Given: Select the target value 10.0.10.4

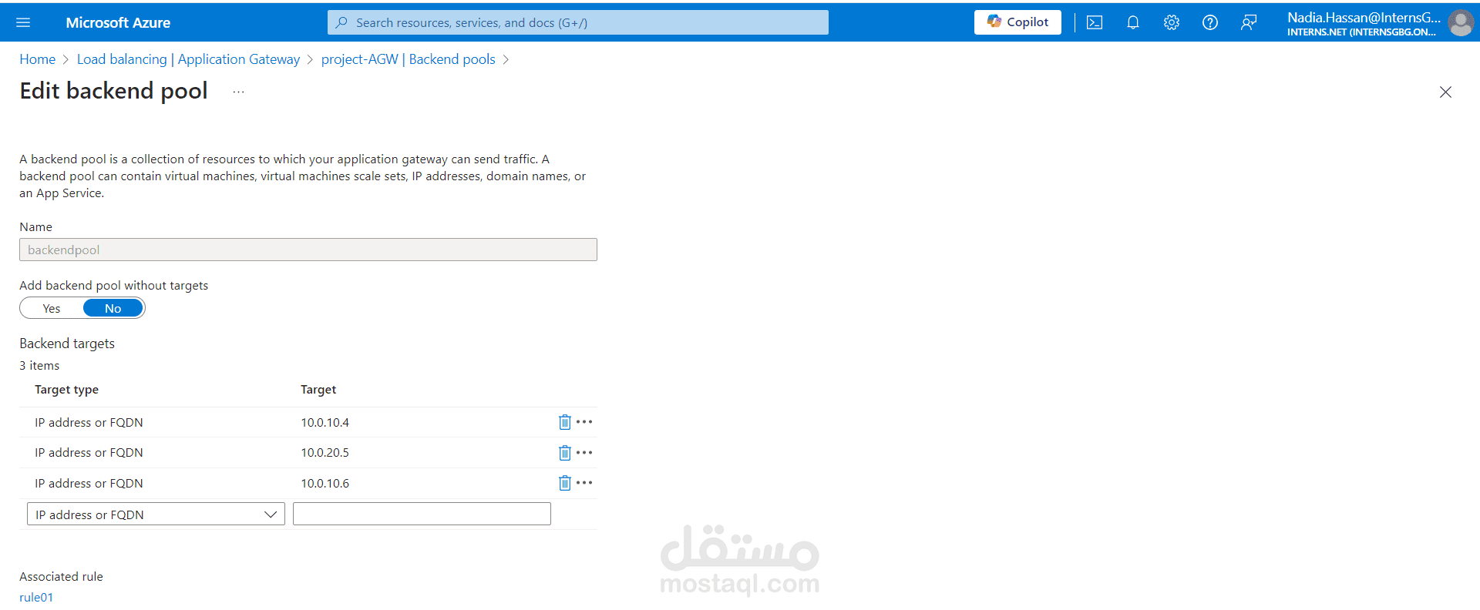Looking at the screenshot, I should click(x=325, y=422).
